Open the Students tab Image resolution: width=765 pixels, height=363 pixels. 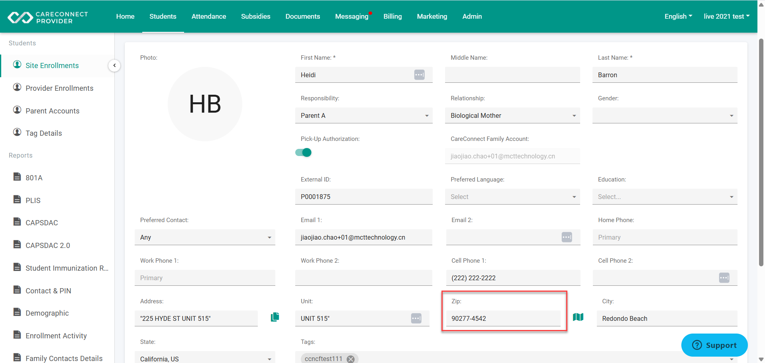point(163,16)
